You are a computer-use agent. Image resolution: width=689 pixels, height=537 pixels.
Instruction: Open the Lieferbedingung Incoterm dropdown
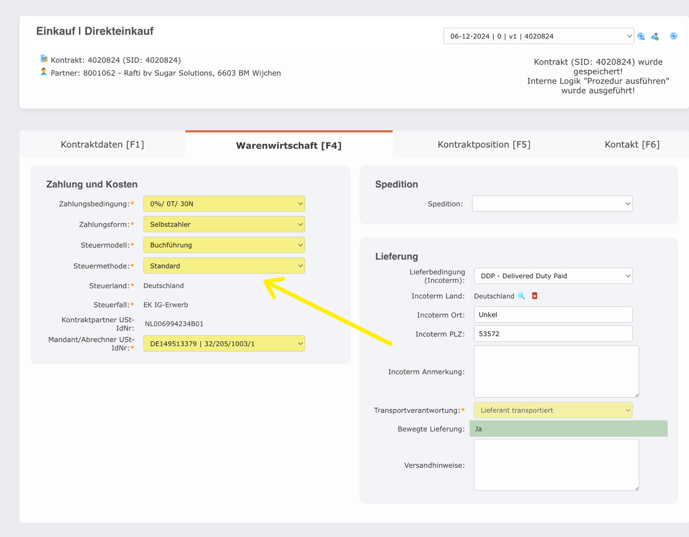(x=552, y=276)
